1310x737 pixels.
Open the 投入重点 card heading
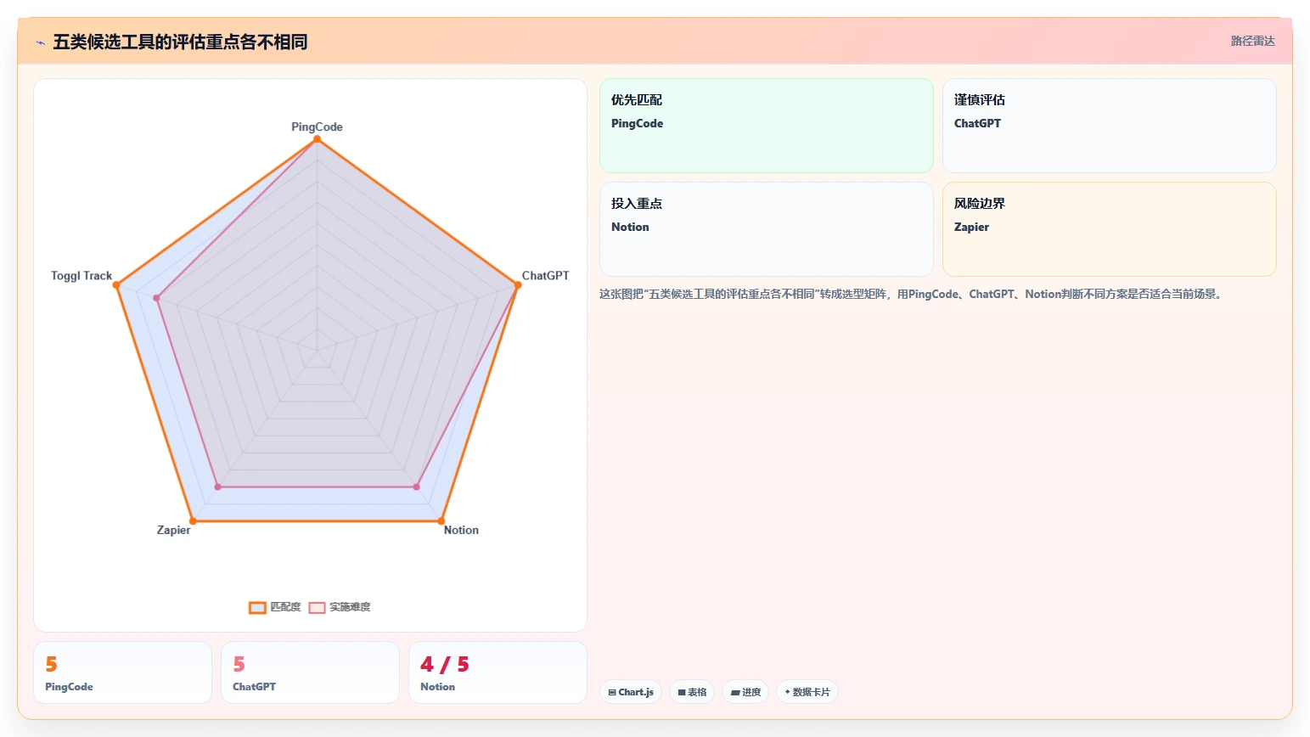tap(637, 203)
